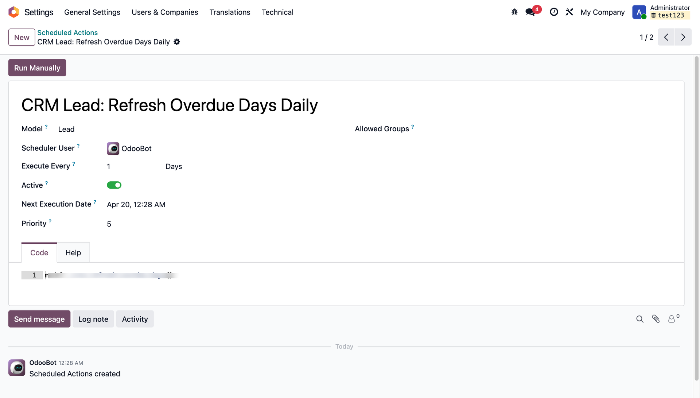This screenshot has height=398, width=700.
Task: Open the Translations menu
Action: (230, 12)
